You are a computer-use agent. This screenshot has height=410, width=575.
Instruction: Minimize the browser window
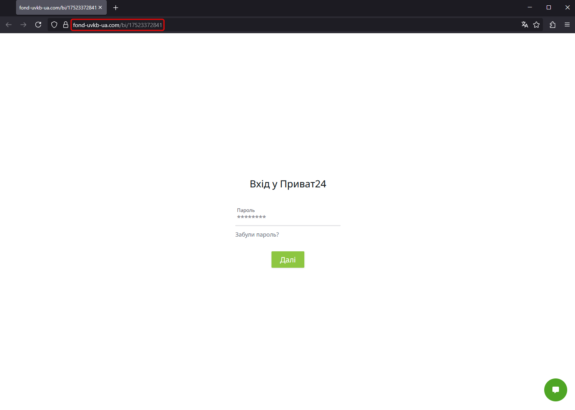(530, 7)
